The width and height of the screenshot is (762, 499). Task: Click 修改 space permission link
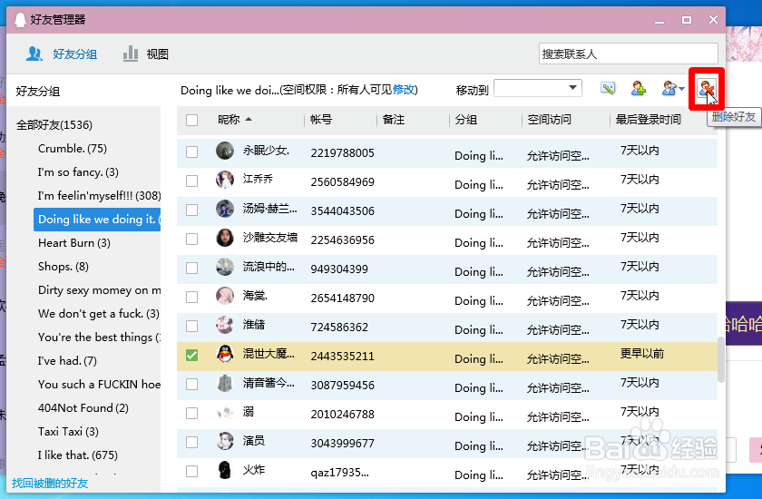tap(404, 90)
